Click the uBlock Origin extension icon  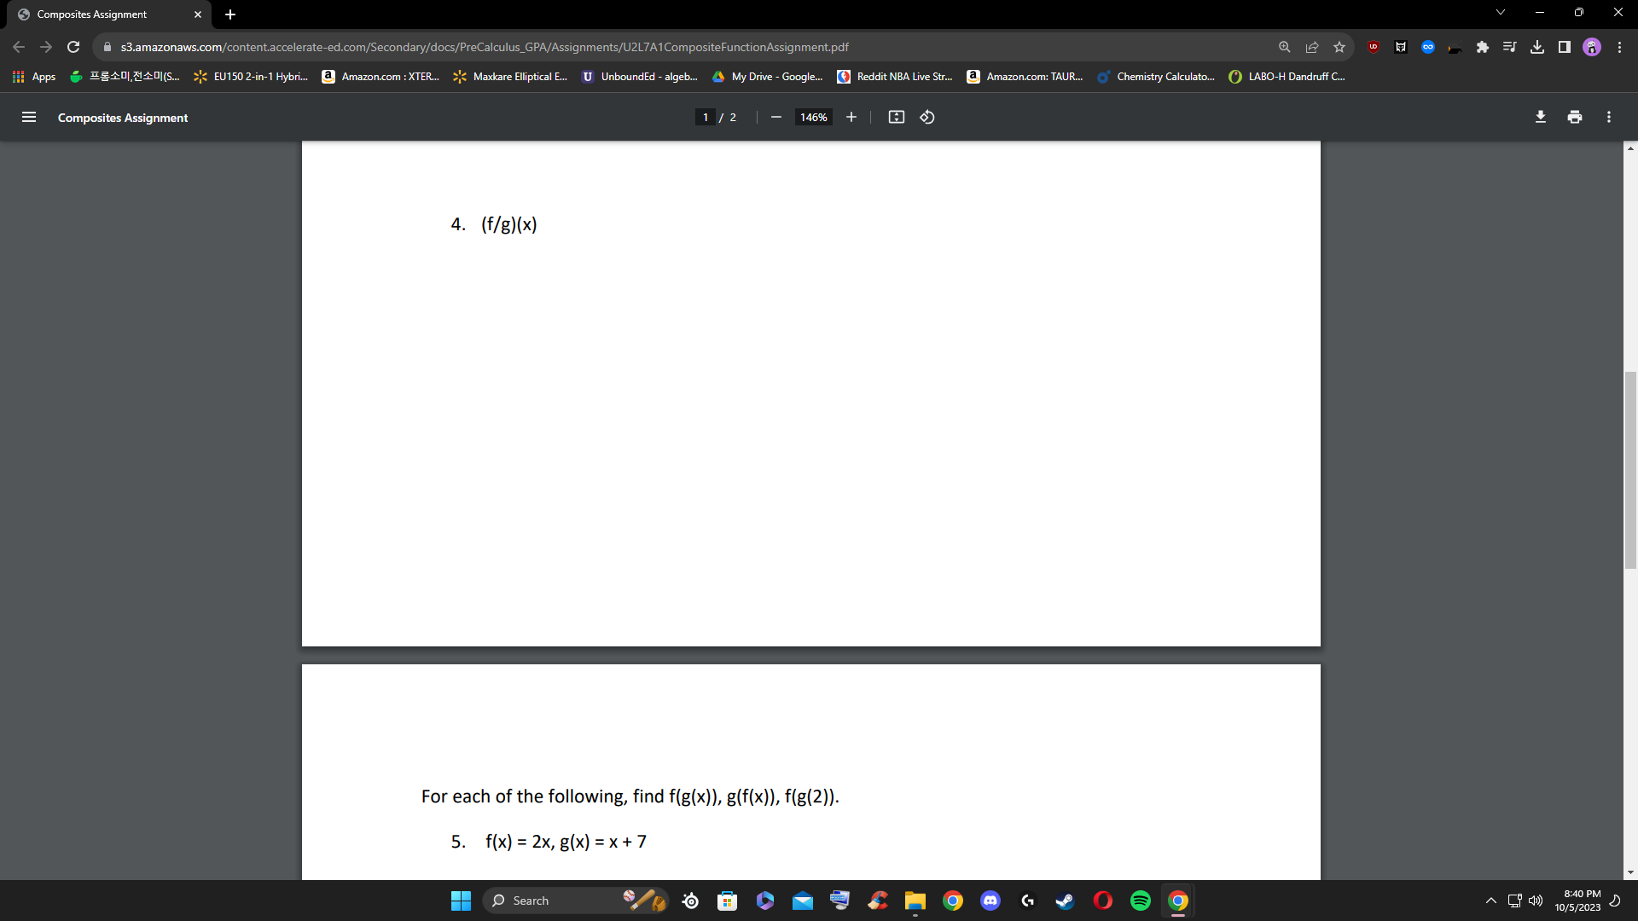[1373, 47]
